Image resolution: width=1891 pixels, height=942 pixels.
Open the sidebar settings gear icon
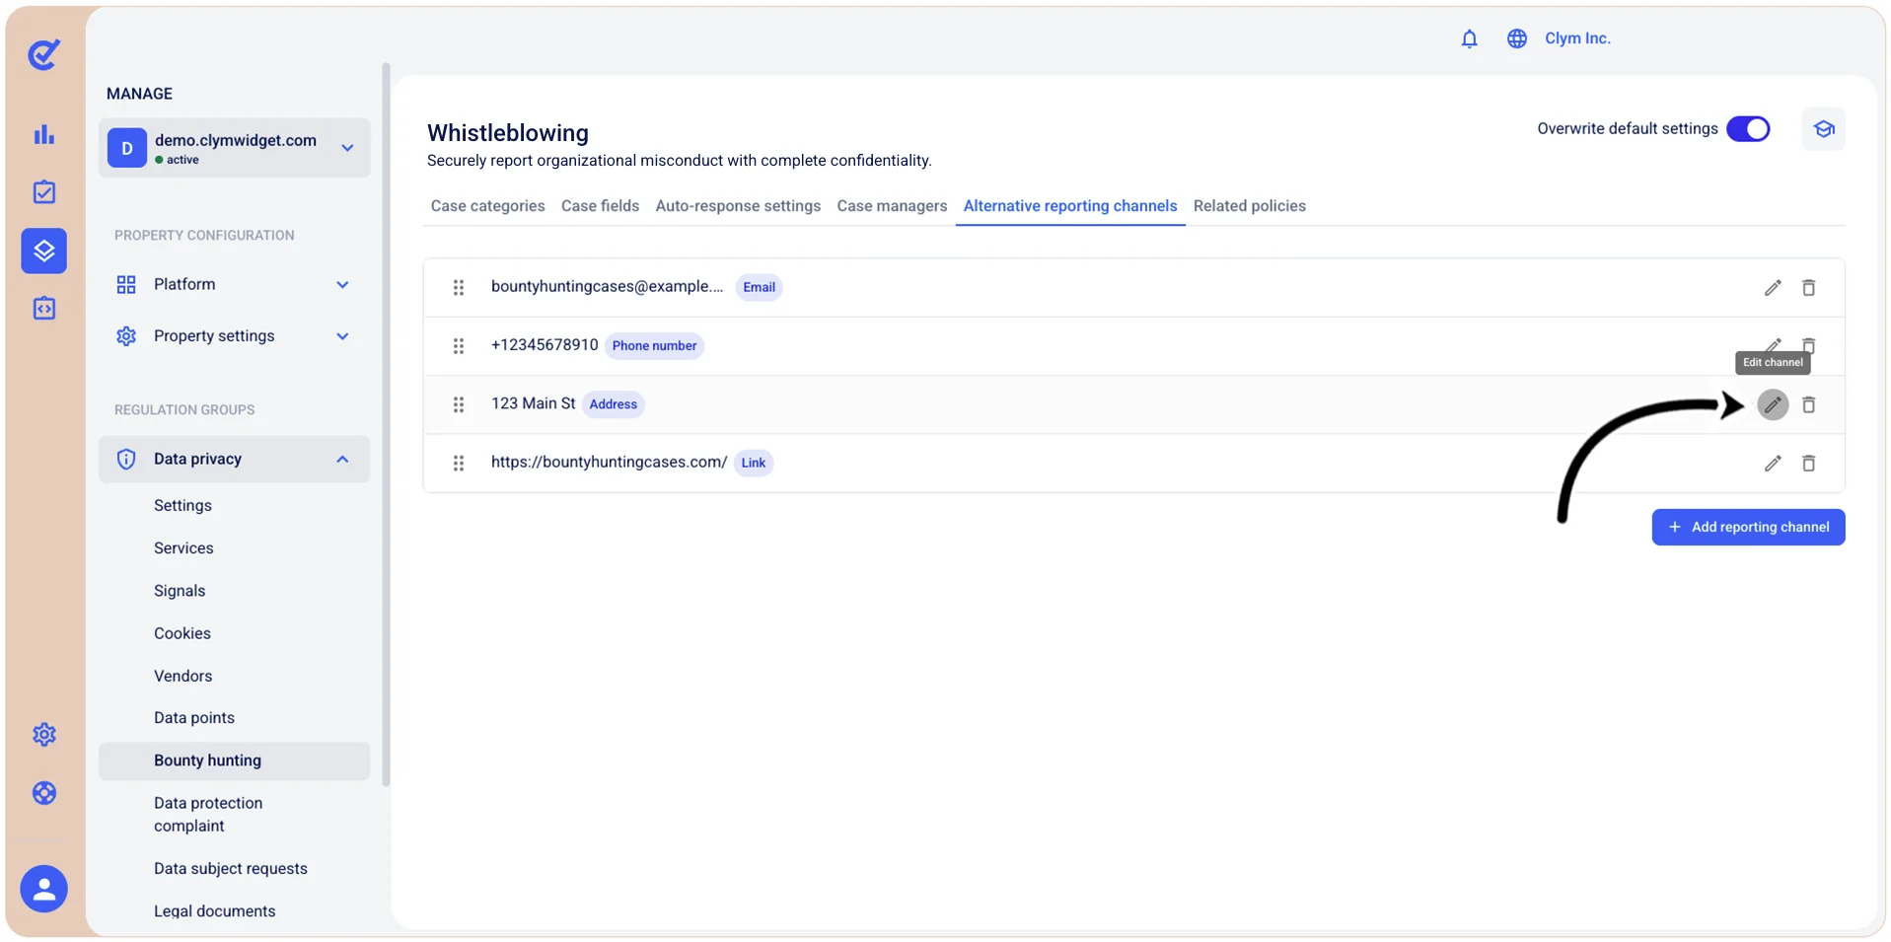point(44,735)
